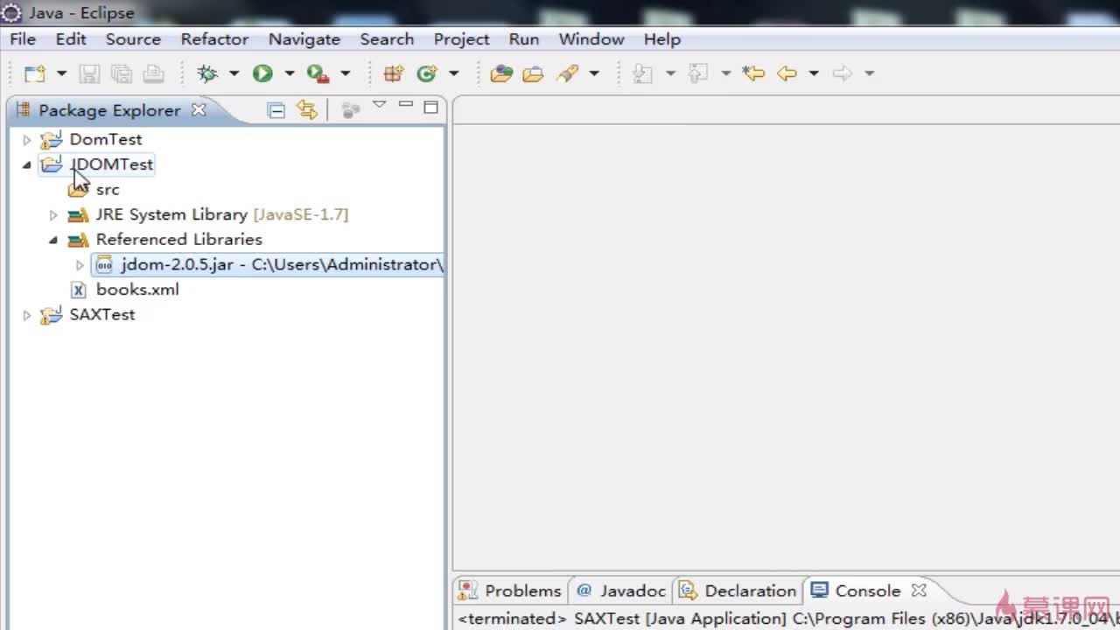This screenshot has height=630, width=1120.
Task: Click the New file wizard icon
Action: [x=35, y=73]
